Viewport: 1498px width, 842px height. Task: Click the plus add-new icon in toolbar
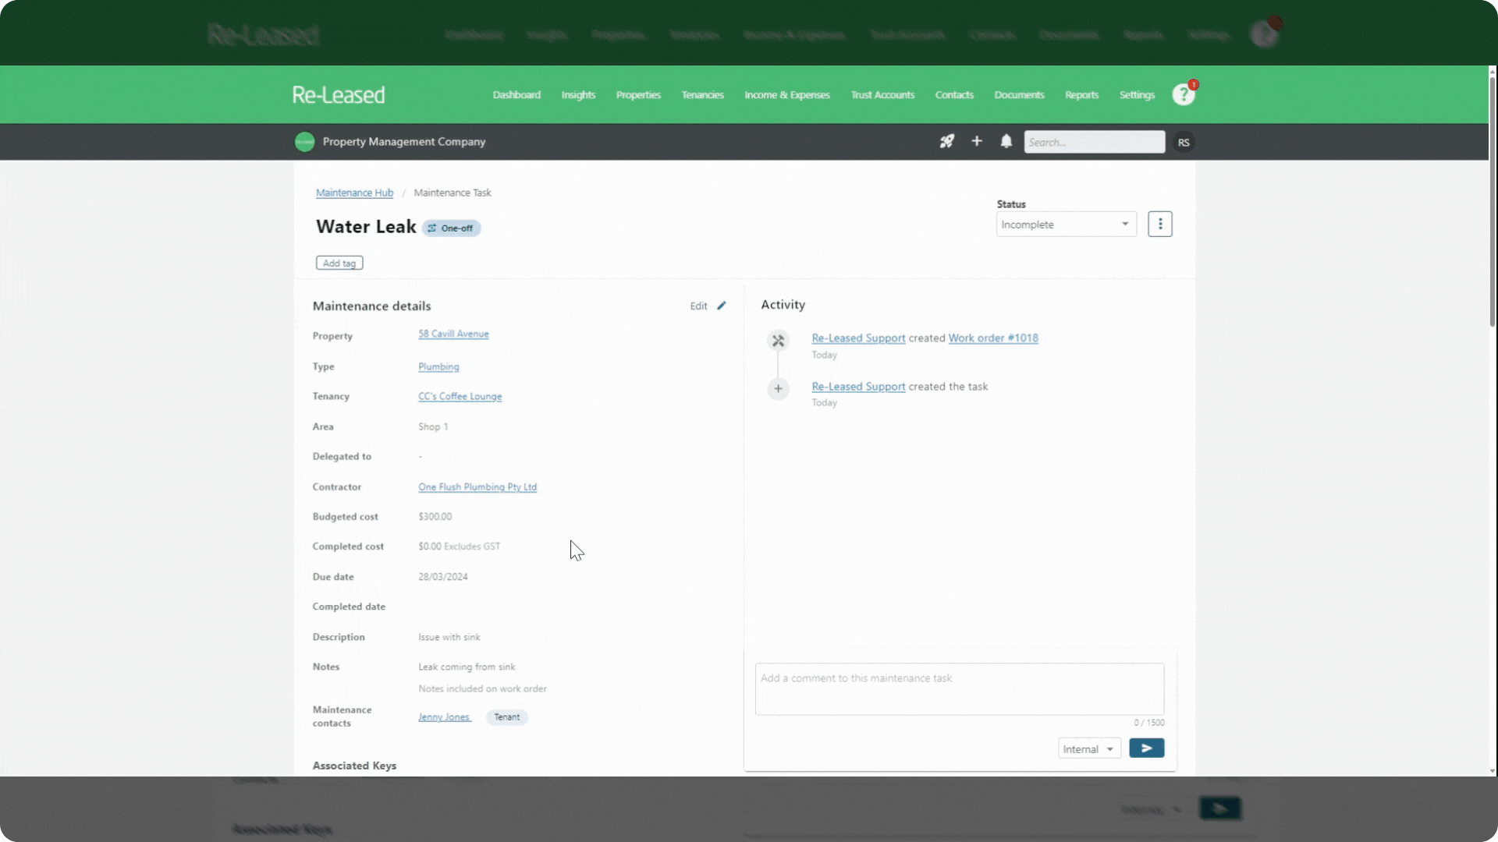[976, 141]
